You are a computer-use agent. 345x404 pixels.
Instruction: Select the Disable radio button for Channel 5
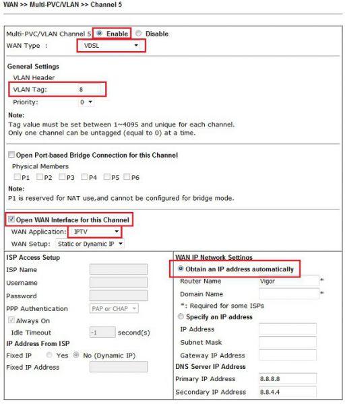pyautogui.click(x=138, y=33)
